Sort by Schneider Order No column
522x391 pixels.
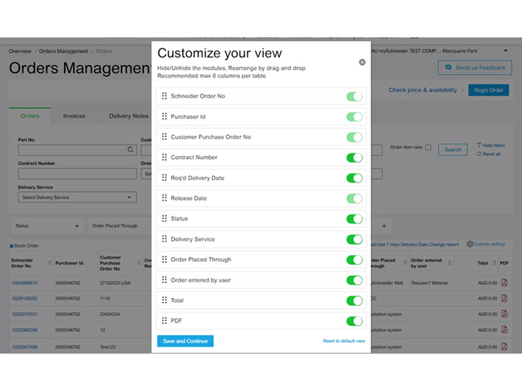tap(50, 263)
